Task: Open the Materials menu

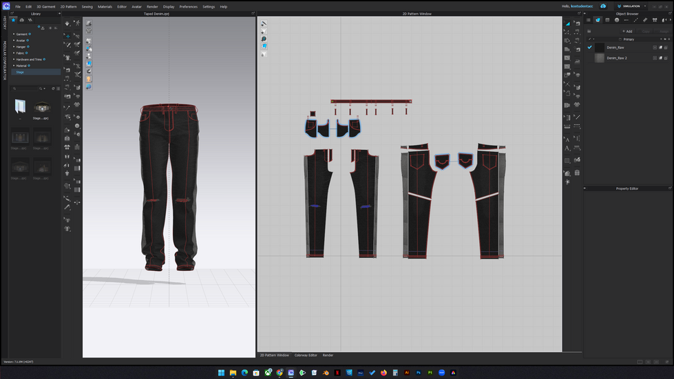Action: pos(105,7)
